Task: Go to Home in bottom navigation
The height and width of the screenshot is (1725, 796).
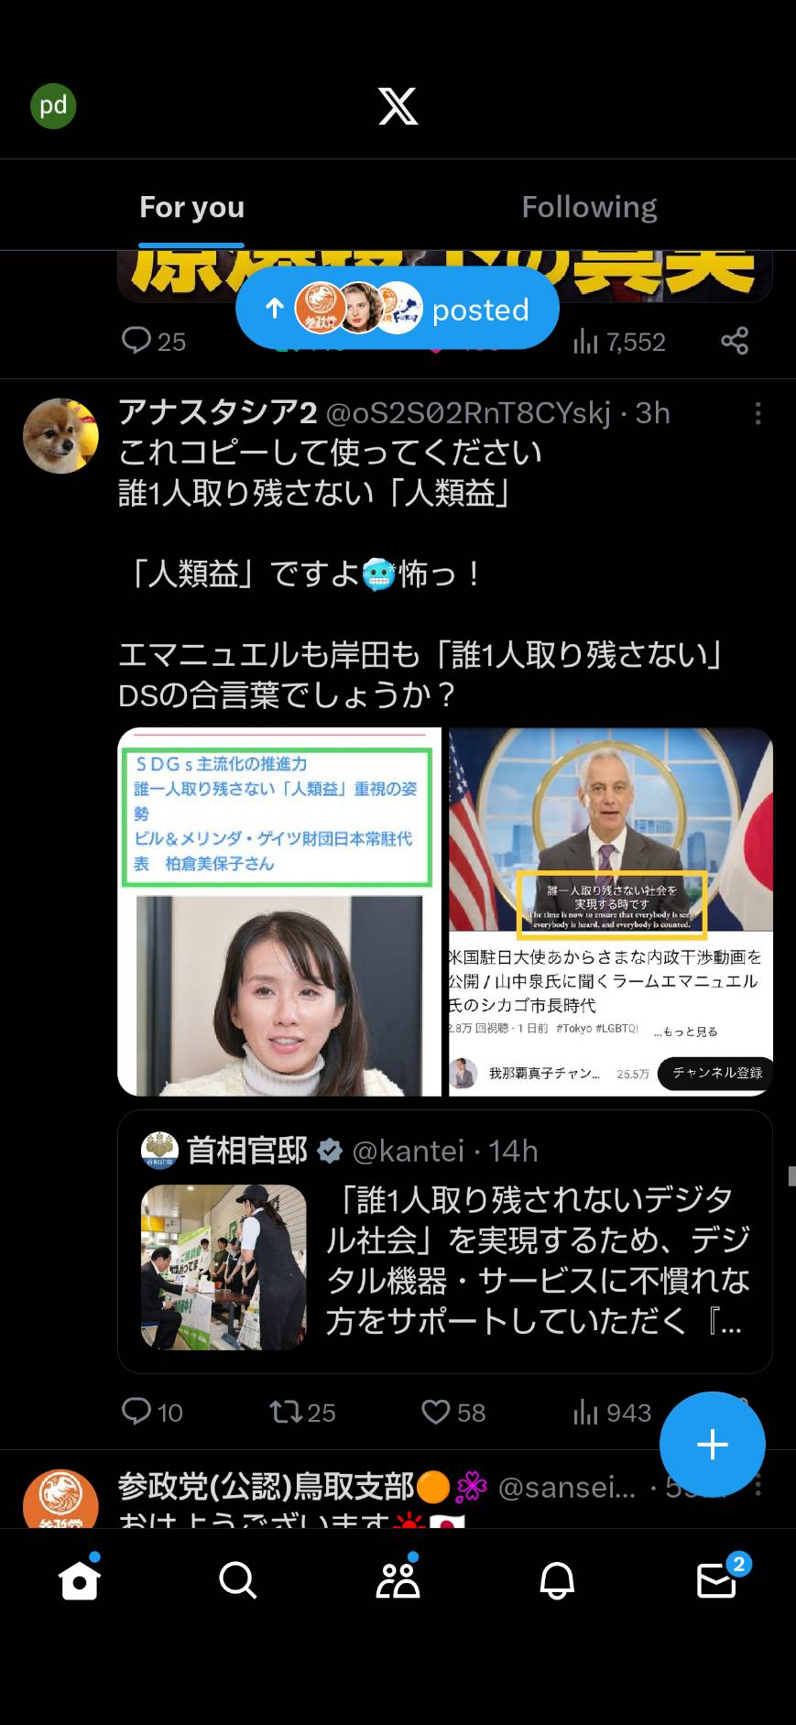Action: (x=79, y=1580)
